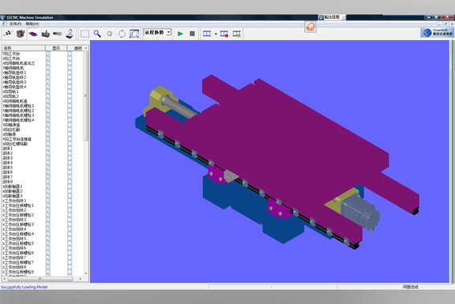Toggle transparency checkbox for X工作台挡块1 row

coord(70,201)
